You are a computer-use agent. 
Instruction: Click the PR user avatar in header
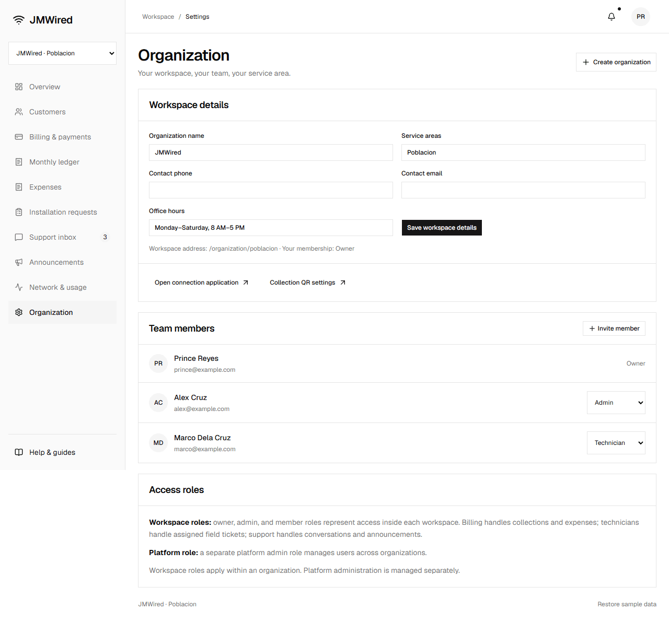pyautogui.click(x=641, y=17)
